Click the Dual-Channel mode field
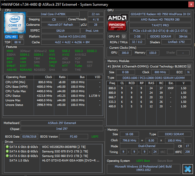 pos(147,146)
